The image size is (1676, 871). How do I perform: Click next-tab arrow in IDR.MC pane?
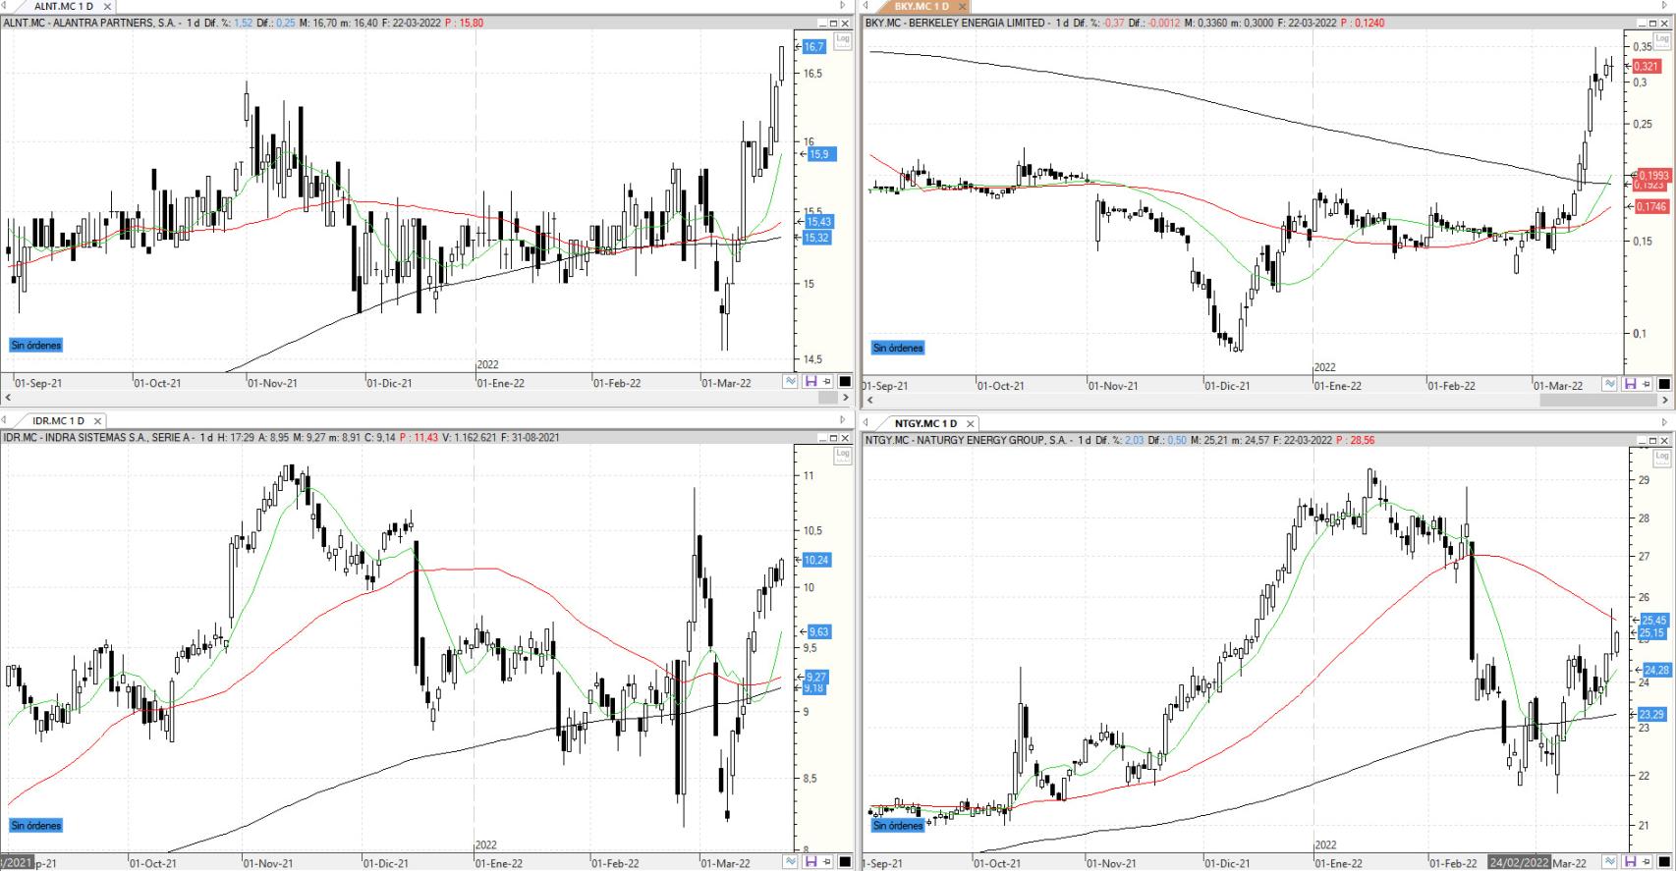coord(843,419)
